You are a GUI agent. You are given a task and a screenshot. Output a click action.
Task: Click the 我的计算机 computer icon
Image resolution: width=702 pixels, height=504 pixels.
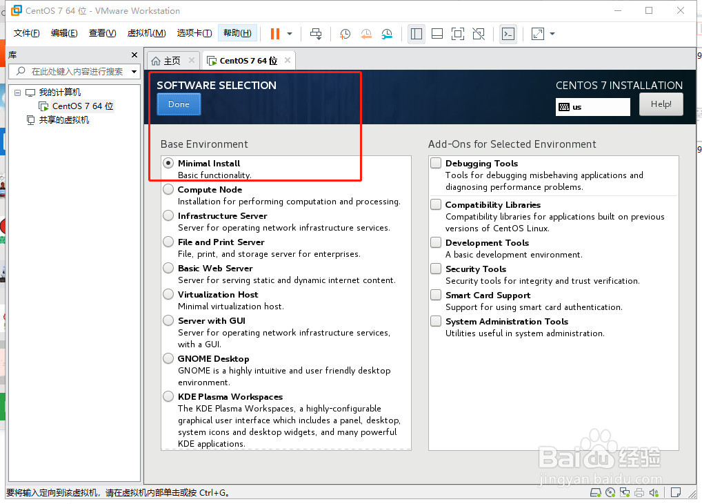click(x=30, y=93)
